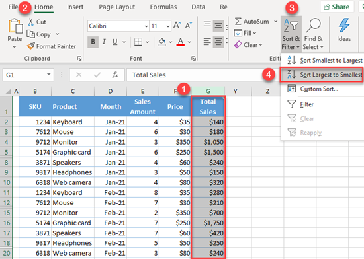Increase font size with larger A icon
Screen dimensions: 364x259
point(177,26)
